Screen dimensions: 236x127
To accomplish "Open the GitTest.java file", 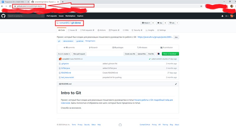I will tap(65, 68).
